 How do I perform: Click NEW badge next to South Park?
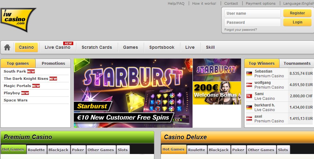31,71
